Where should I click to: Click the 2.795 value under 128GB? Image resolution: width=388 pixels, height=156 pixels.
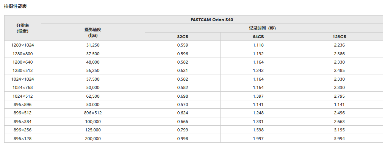coord(339,96)
